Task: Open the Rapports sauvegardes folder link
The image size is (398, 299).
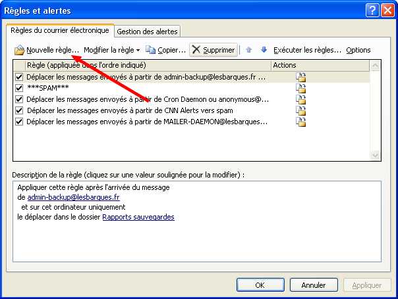Action: pyautogui.click(x=138, y=217)
